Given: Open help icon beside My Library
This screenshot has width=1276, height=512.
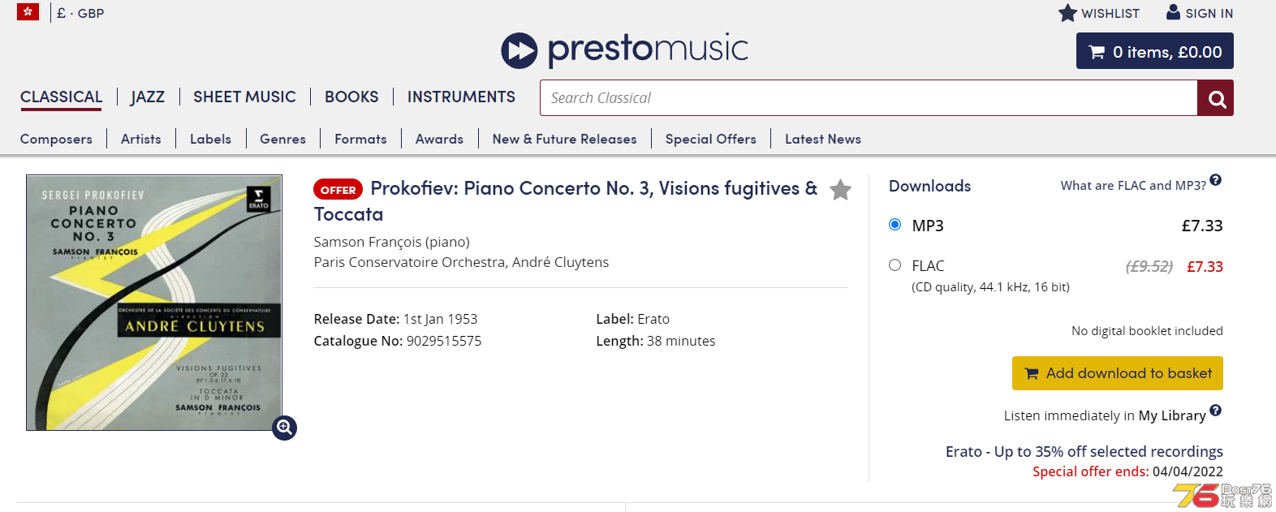Looking at the screenshot, I should coord(1215,411).
